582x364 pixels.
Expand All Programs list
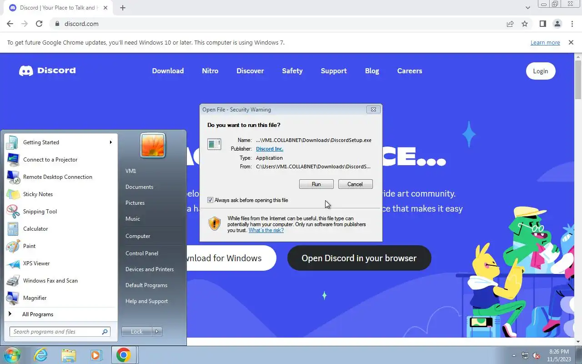60,314
